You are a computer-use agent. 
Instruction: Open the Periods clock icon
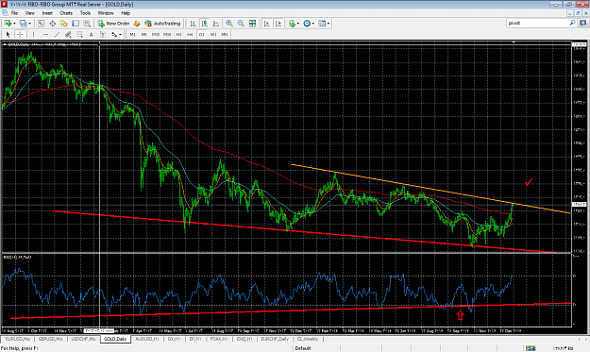coord(307,24)
